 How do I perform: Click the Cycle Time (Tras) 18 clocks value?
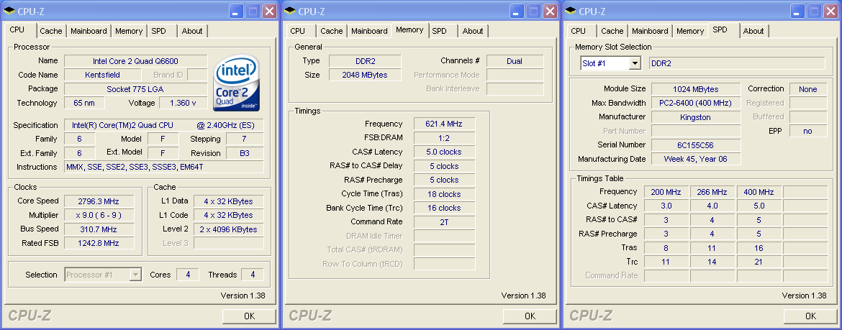click(444, 193)
